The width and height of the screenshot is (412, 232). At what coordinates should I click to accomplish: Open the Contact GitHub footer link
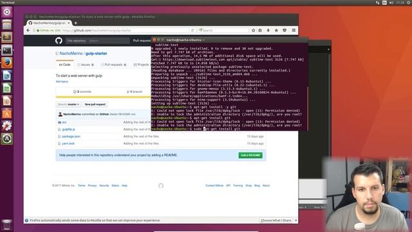tap(214, 186)
